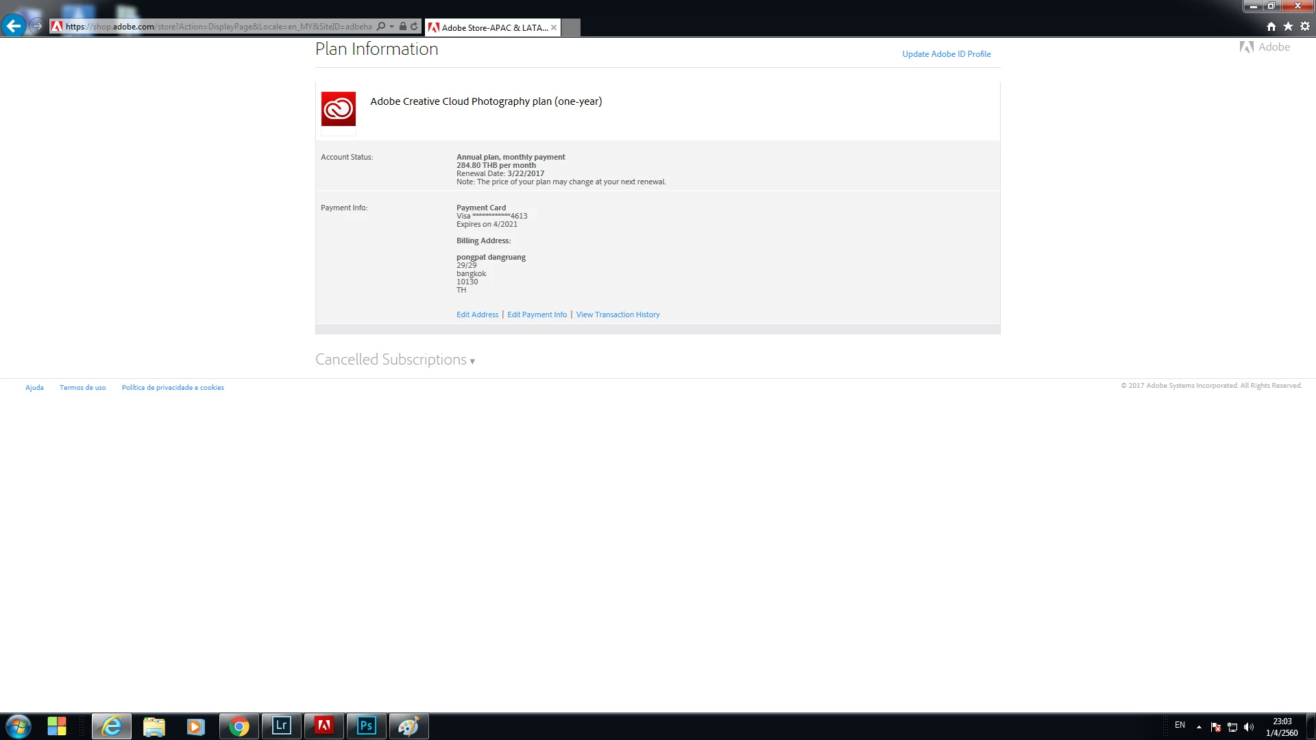Open Lightroom from the taskbar
The width and height of the screenshot is (1316, 740).
click(281, 726)
